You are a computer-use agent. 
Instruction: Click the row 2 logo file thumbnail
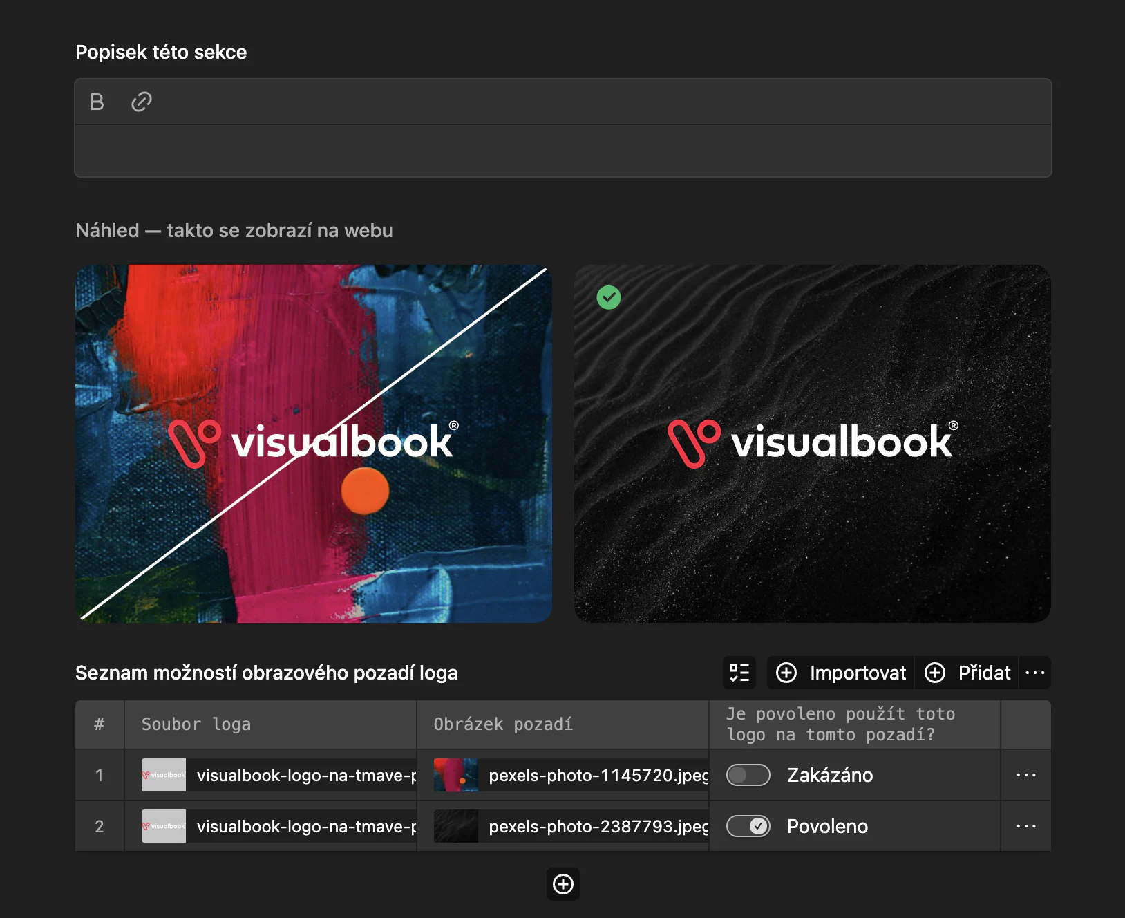(164, 826)
